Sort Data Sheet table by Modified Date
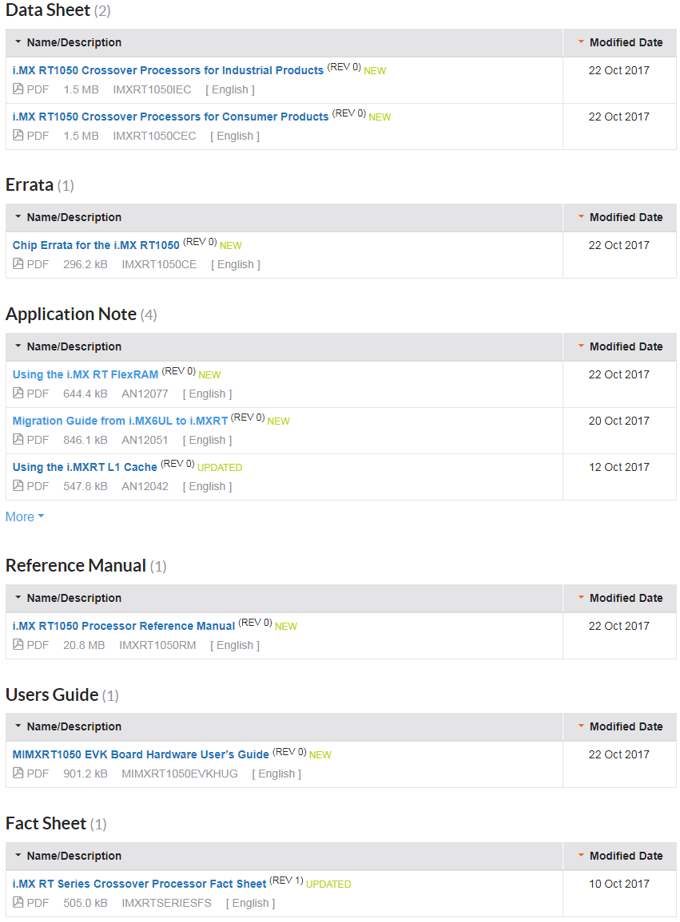The height and width of the screenshot is (922, 680). [x=621, y=42]
